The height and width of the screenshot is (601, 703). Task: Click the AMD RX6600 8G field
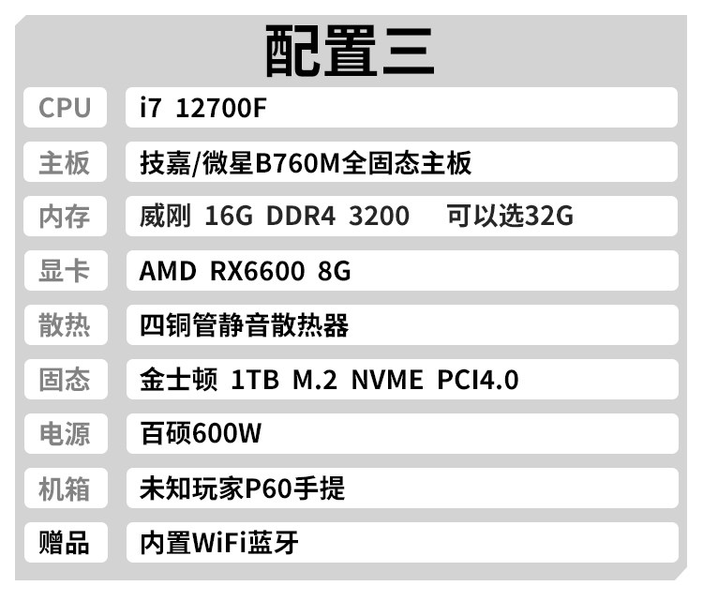pyautogui.click(x=401, y=271)
